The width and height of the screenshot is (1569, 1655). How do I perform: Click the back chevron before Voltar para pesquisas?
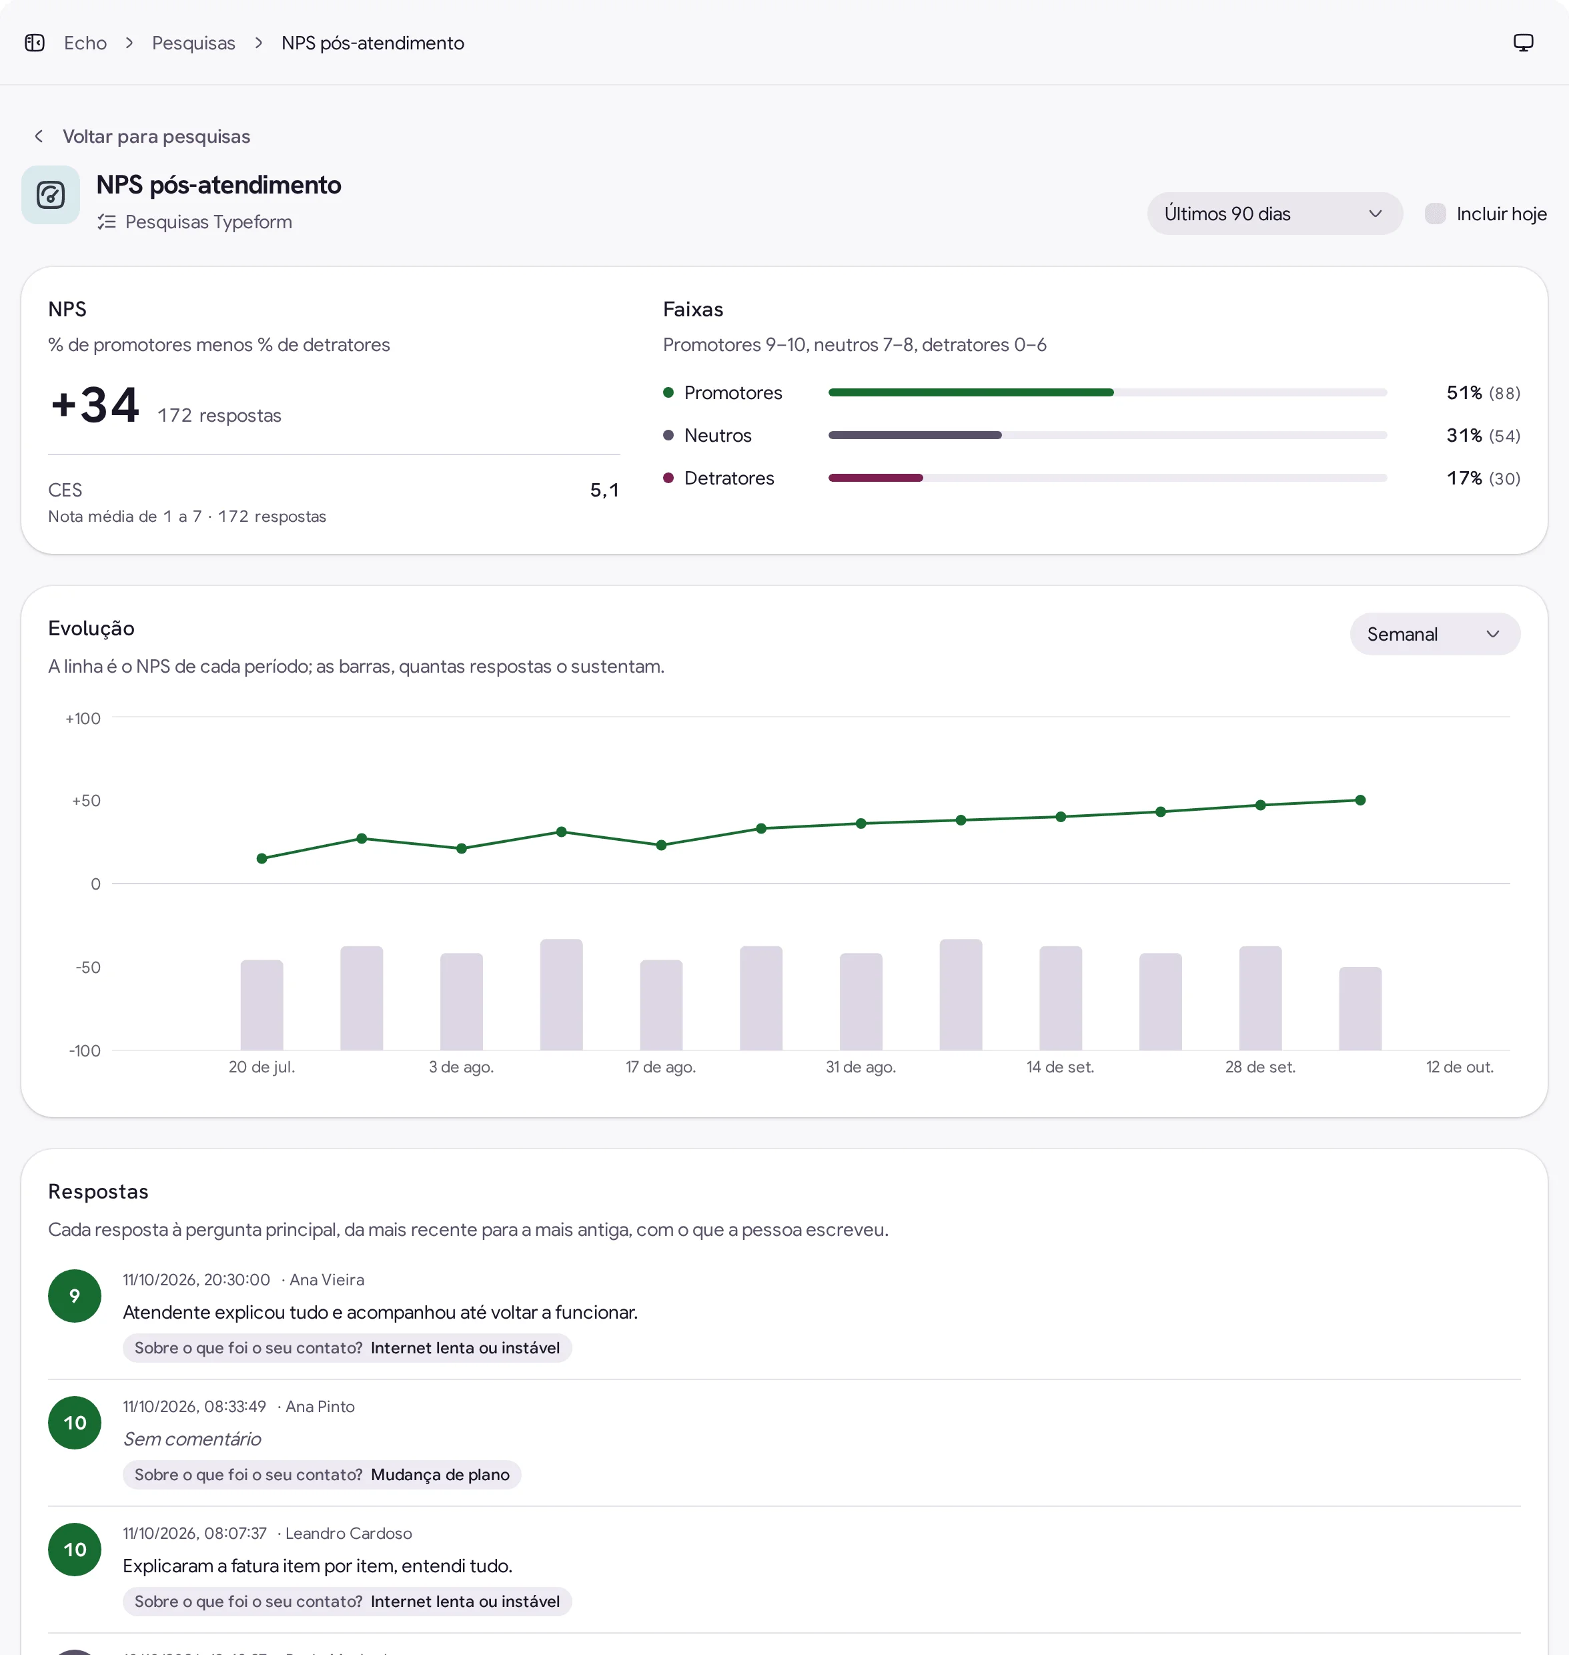39,135
